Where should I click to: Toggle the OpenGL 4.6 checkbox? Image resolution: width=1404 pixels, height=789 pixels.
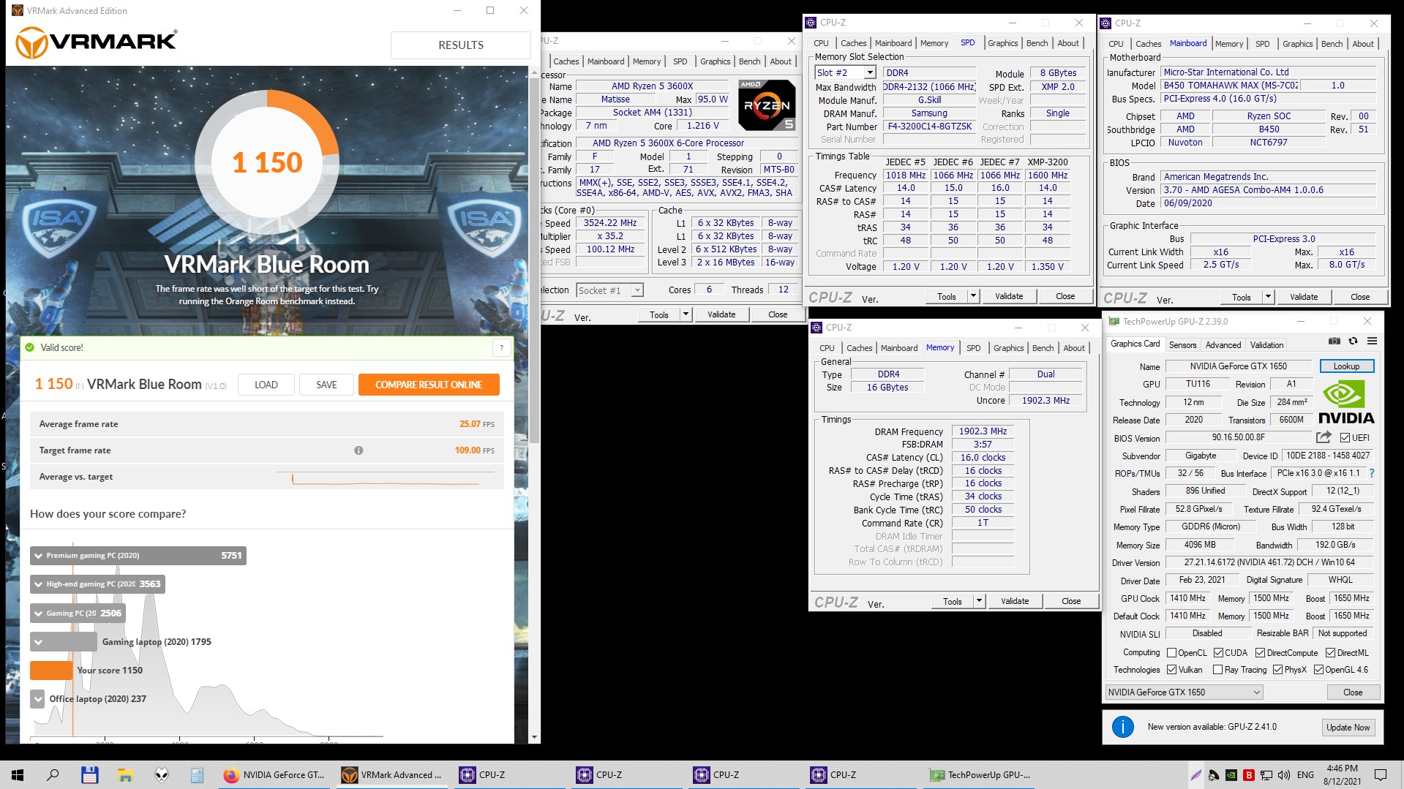1318,670
